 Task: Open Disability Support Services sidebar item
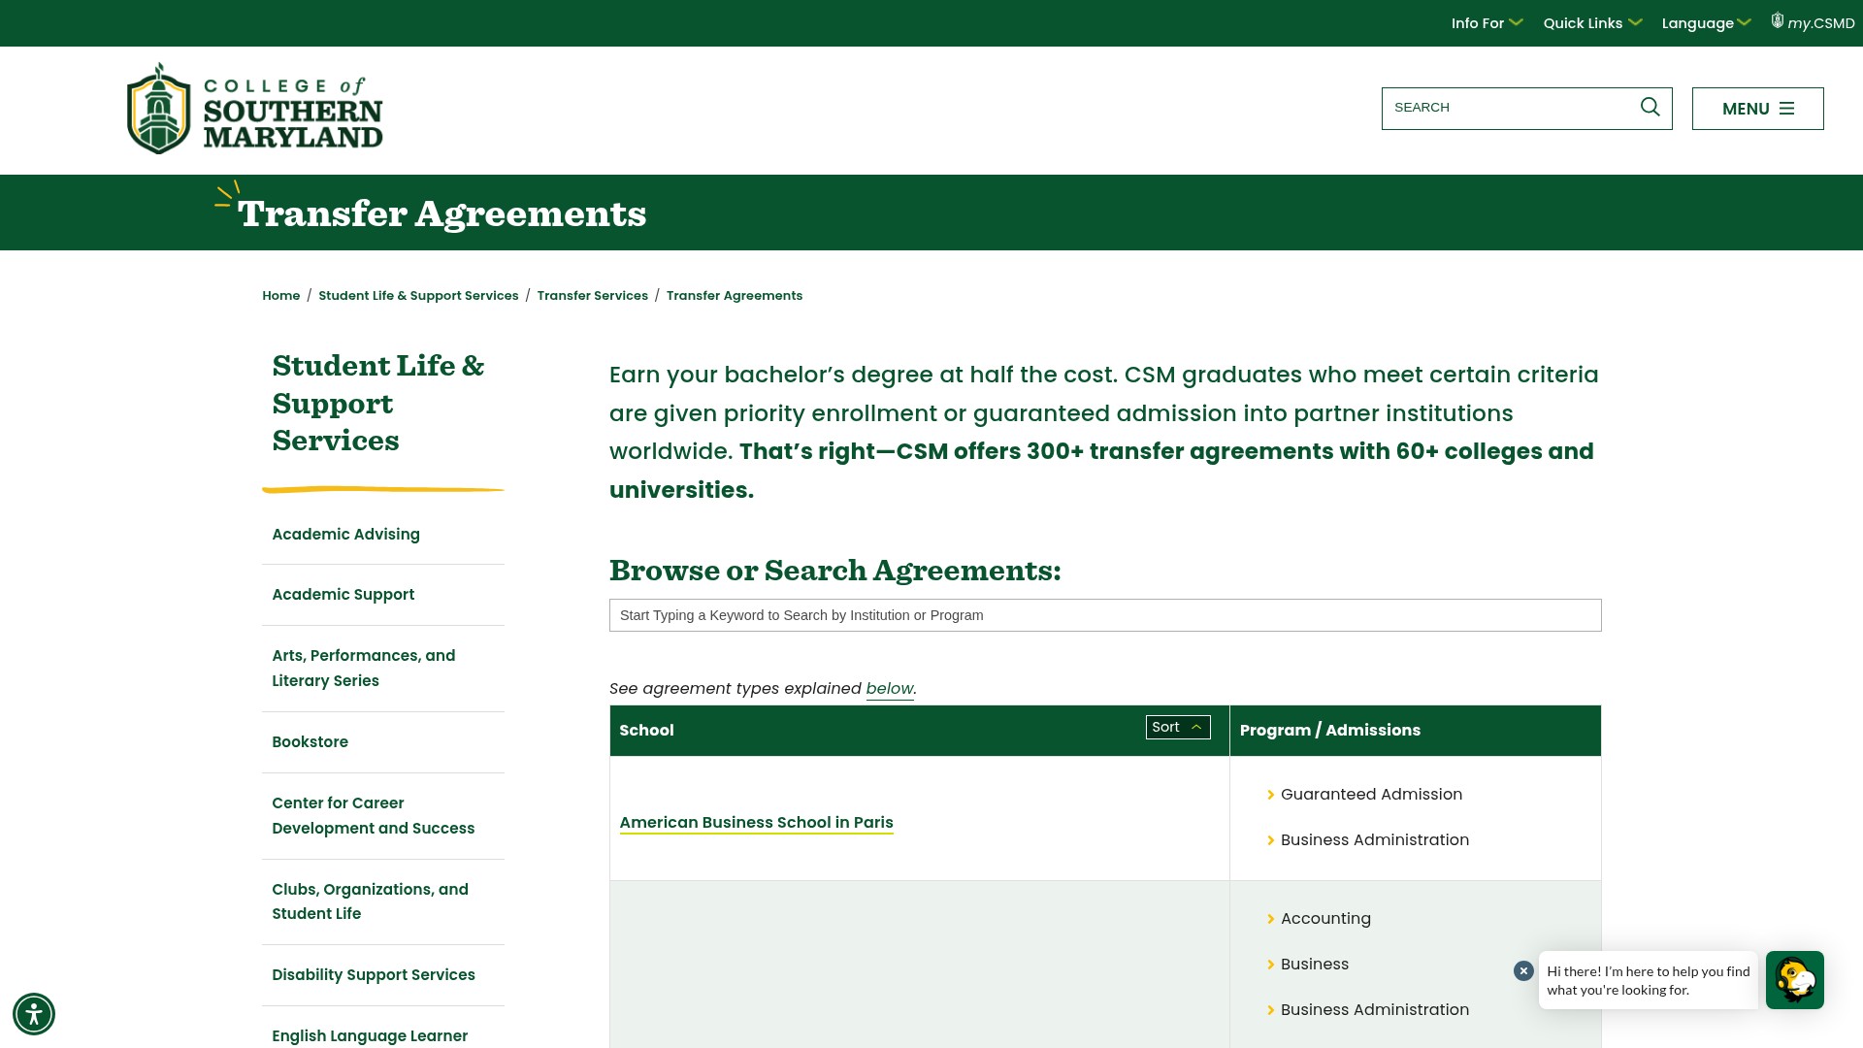[374, 975]
